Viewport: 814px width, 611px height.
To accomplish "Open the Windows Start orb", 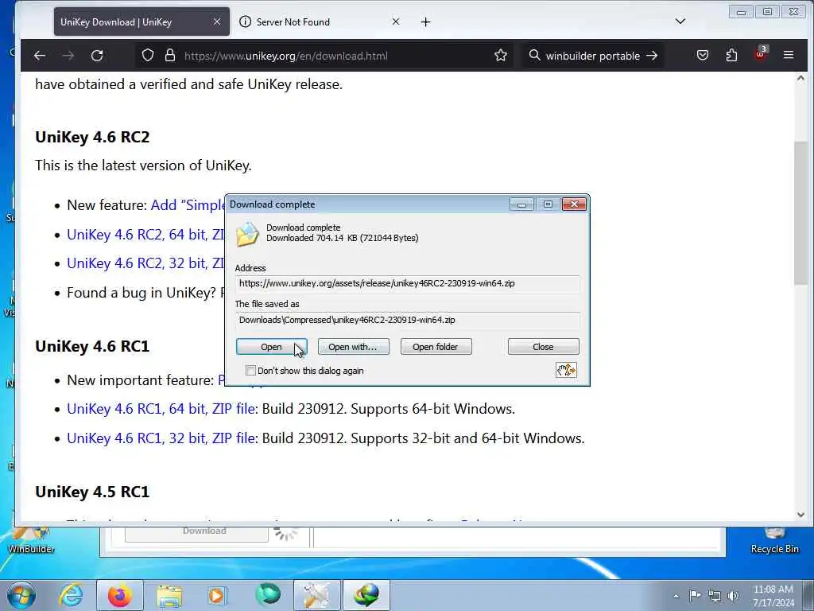I will tap(21, 595).
